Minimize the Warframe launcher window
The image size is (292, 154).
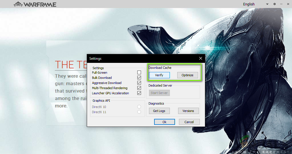point(281,4)
